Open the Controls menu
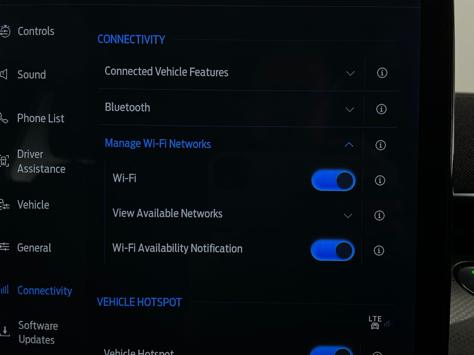Screen dimensions: 474x355 coord(35,31)
